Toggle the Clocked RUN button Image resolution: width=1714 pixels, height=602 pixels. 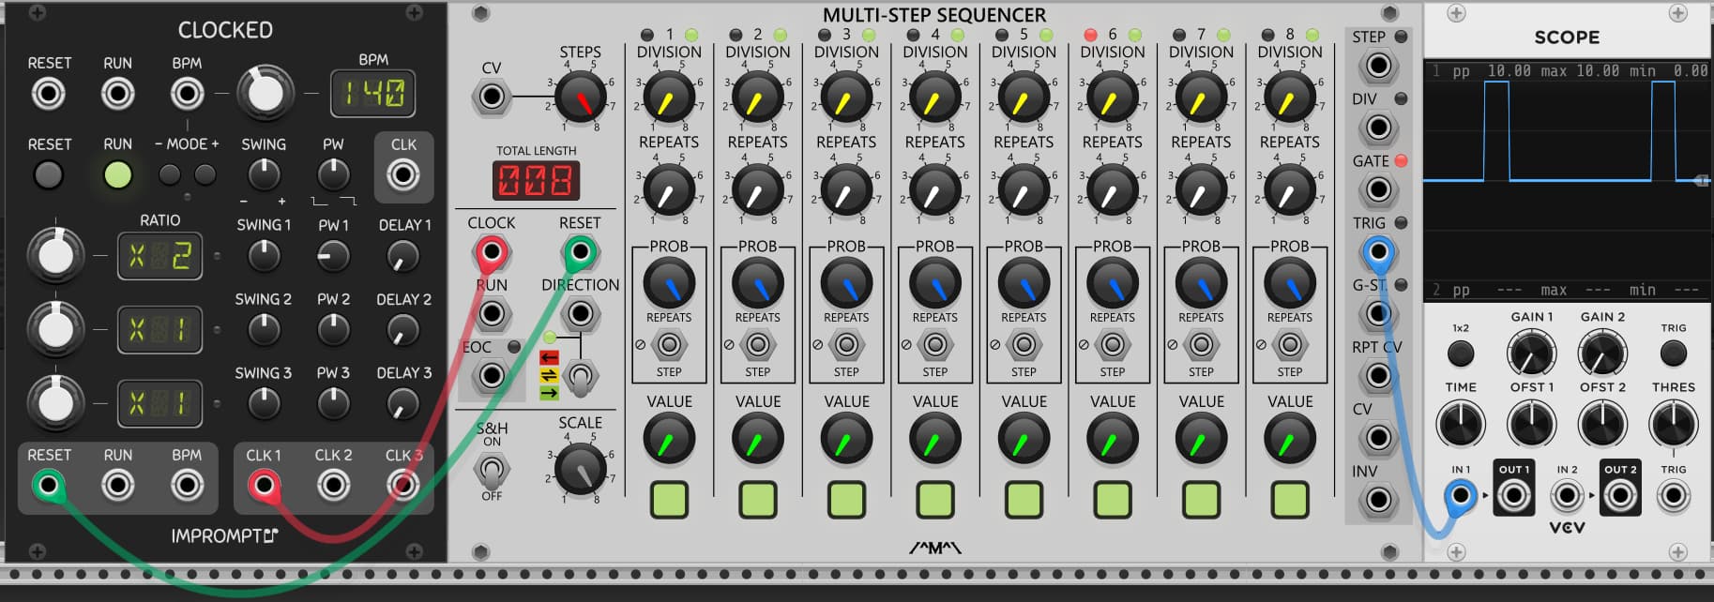[x=117, y=175]
